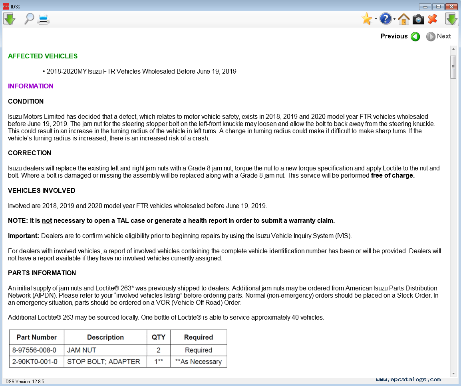Take a screenshot with the camera icon
Viewport: 461px width, 386px height.
[x=418, y=20]
